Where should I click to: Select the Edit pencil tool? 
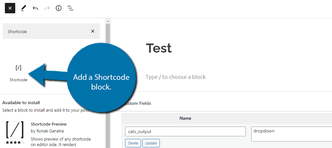(23, 8)
